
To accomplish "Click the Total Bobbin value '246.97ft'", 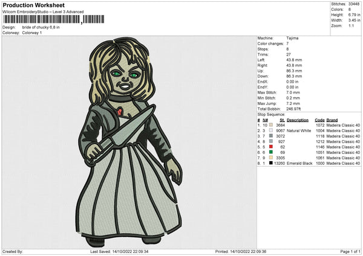I will point(293,109).
